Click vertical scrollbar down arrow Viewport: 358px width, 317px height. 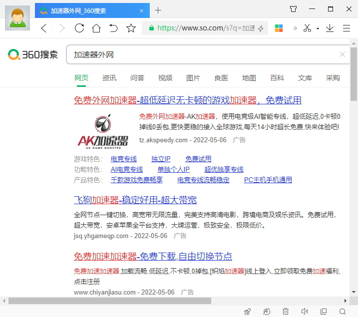point(354,292)
